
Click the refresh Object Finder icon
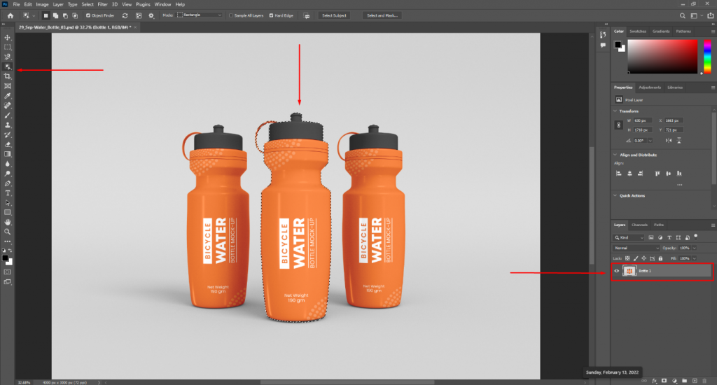[125, 15]
